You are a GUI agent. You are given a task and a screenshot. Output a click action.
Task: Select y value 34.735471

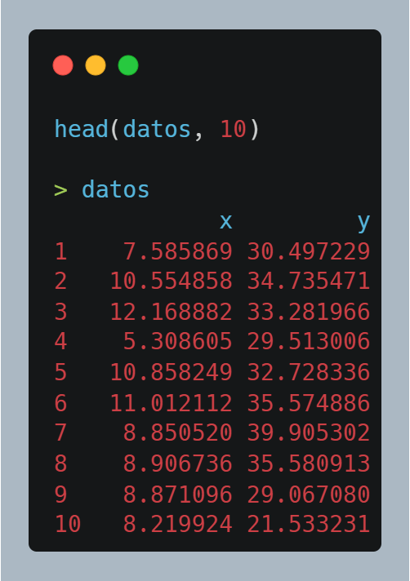tap(309, 282)
